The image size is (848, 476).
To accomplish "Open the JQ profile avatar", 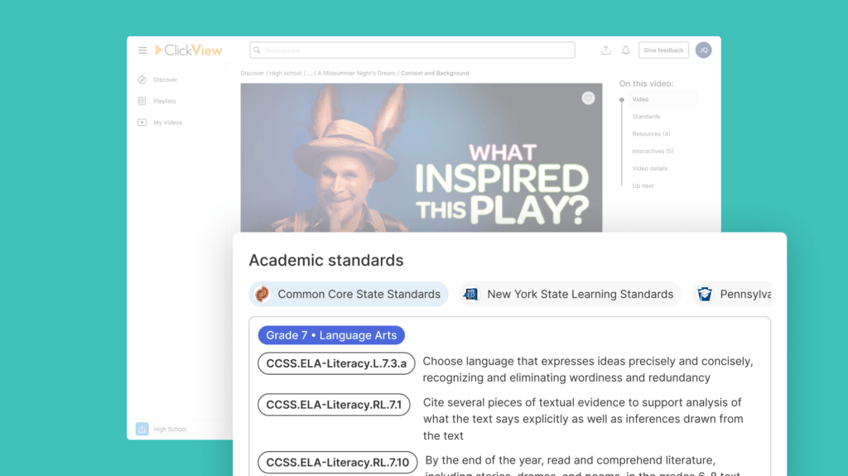I will pos(704,50).
